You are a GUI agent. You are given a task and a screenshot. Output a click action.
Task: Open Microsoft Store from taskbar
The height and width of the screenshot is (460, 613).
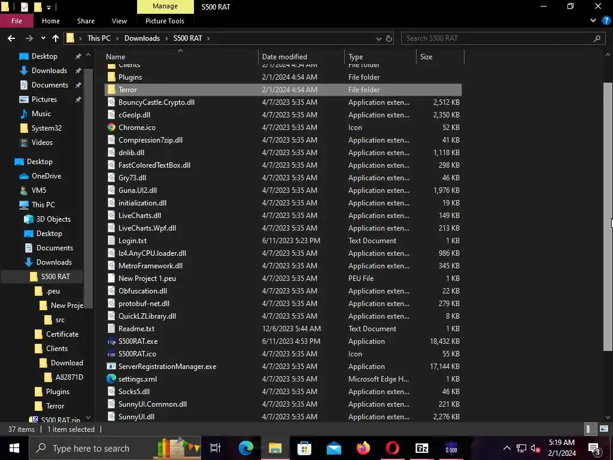[x=304, y=448]
